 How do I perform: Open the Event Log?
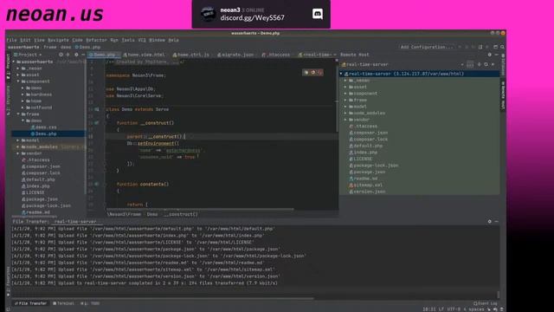[x=485, y=303]
